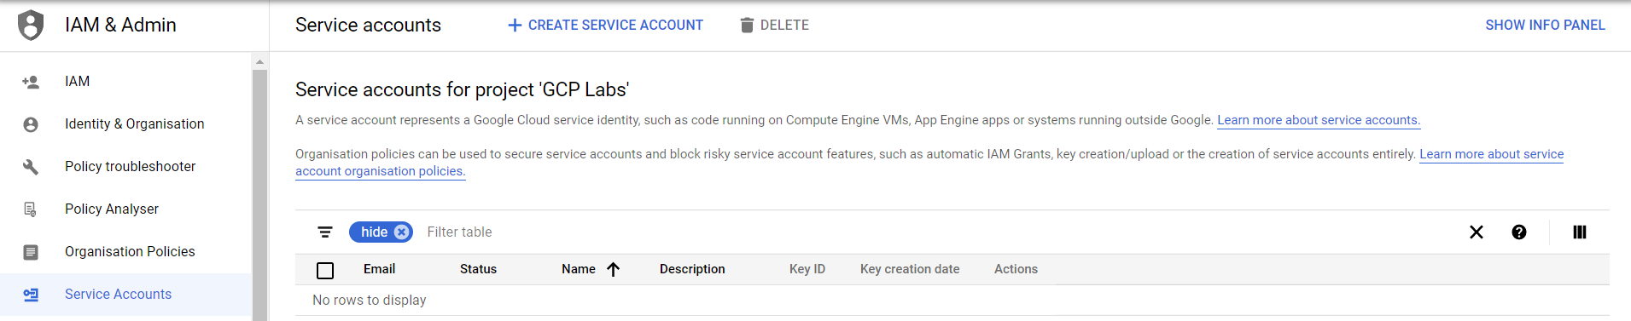Clear all filters with the X icon

(x=1477, y=232)
